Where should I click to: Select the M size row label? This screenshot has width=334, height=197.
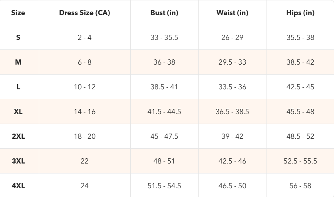tap(18, 62)
